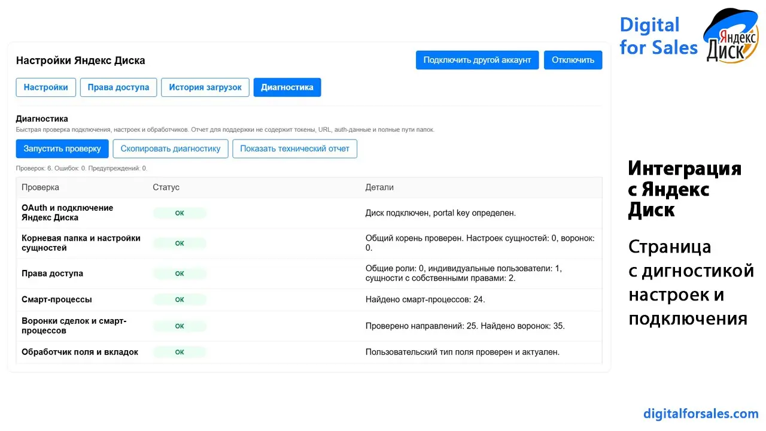The image size is (766, 431).
Task: Select Воронки сделок и смарт-процессов row
Action: [x=309, y=326]
